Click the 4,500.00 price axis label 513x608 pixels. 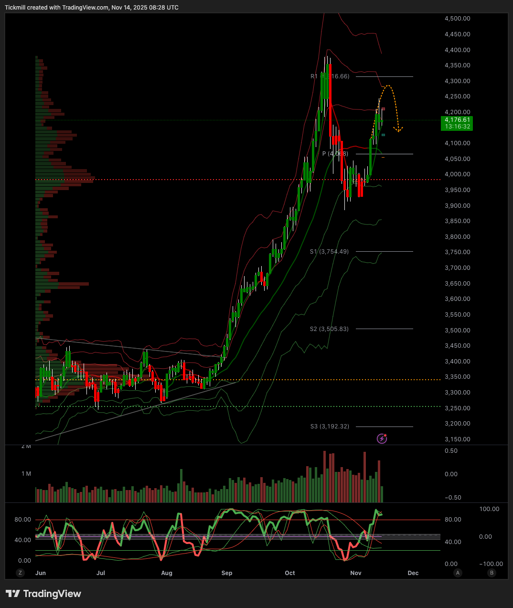coord(457,19)
